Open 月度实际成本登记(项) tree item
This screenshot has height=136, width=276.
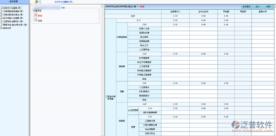pyautogui.click(x=13, y=14)
